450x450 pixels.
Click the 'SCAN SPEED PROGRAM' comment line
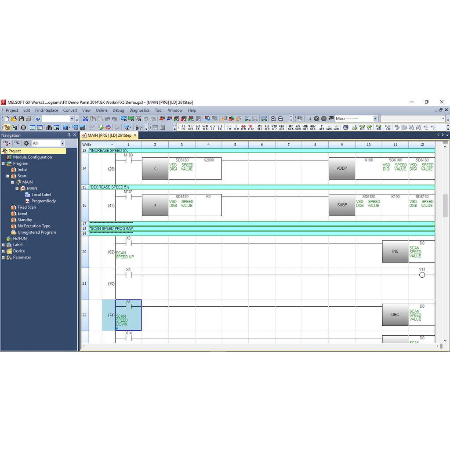[262, 229]
